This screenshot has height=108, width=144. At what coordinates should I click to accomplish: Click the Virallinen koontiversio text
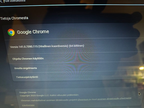(53, 46)
